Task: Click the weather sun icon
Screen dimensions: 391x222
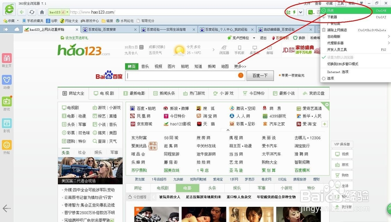Action: coord(179,50)
